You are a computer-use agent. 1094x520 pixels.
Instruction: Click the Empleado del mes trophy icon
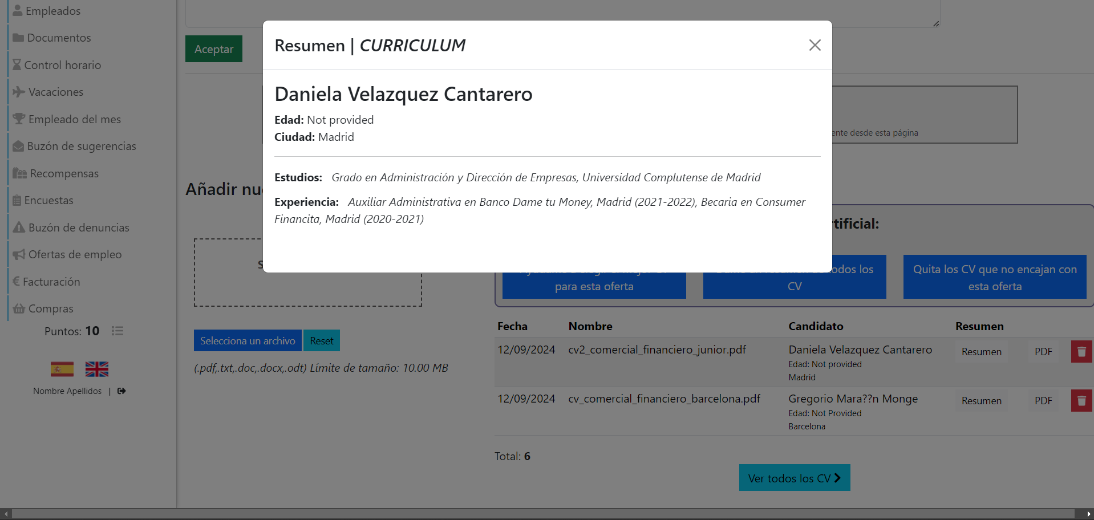pos(19,119)
